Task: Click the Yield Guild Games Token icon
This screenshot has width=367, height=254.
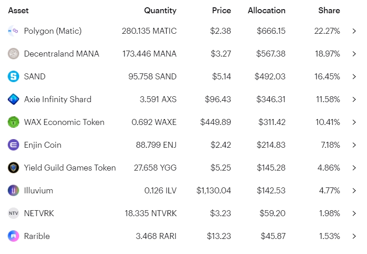Action: (14, 168)
